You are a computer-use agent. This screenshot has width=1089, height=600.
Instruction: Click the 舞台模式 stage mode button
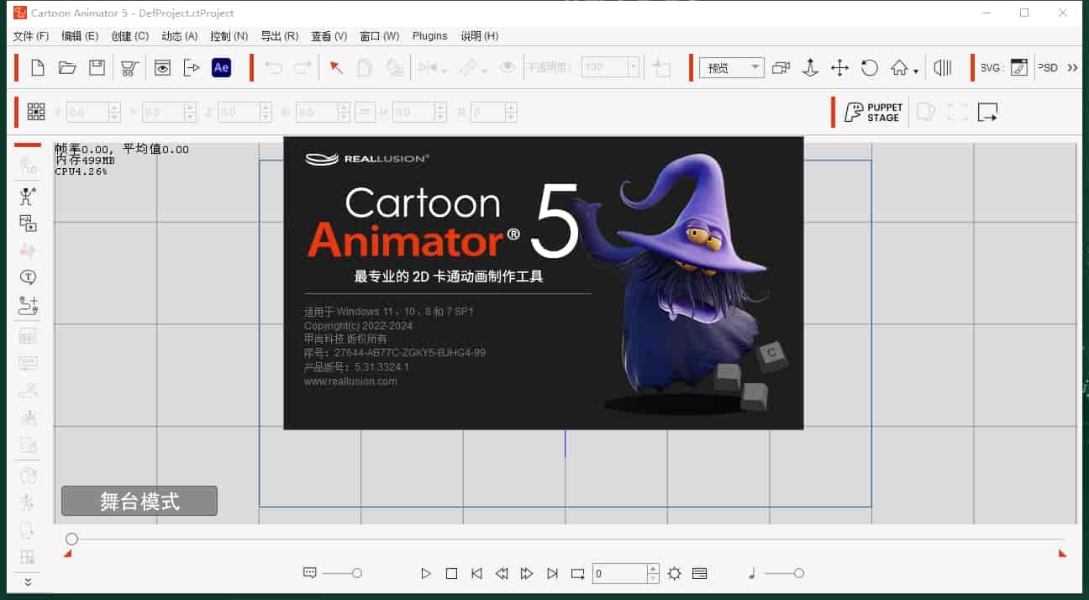(x=139, y=502)
